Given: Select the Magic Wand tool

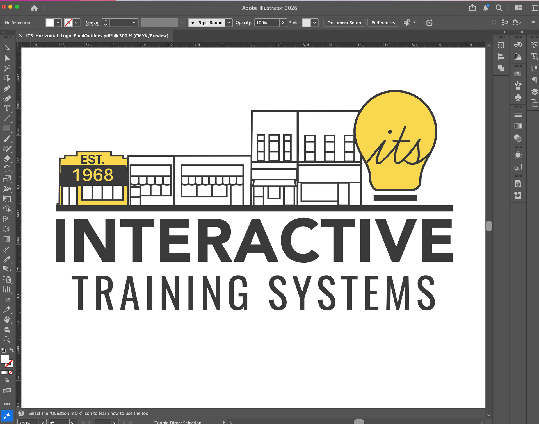Looking at the screenshot, I should point(7,69).
